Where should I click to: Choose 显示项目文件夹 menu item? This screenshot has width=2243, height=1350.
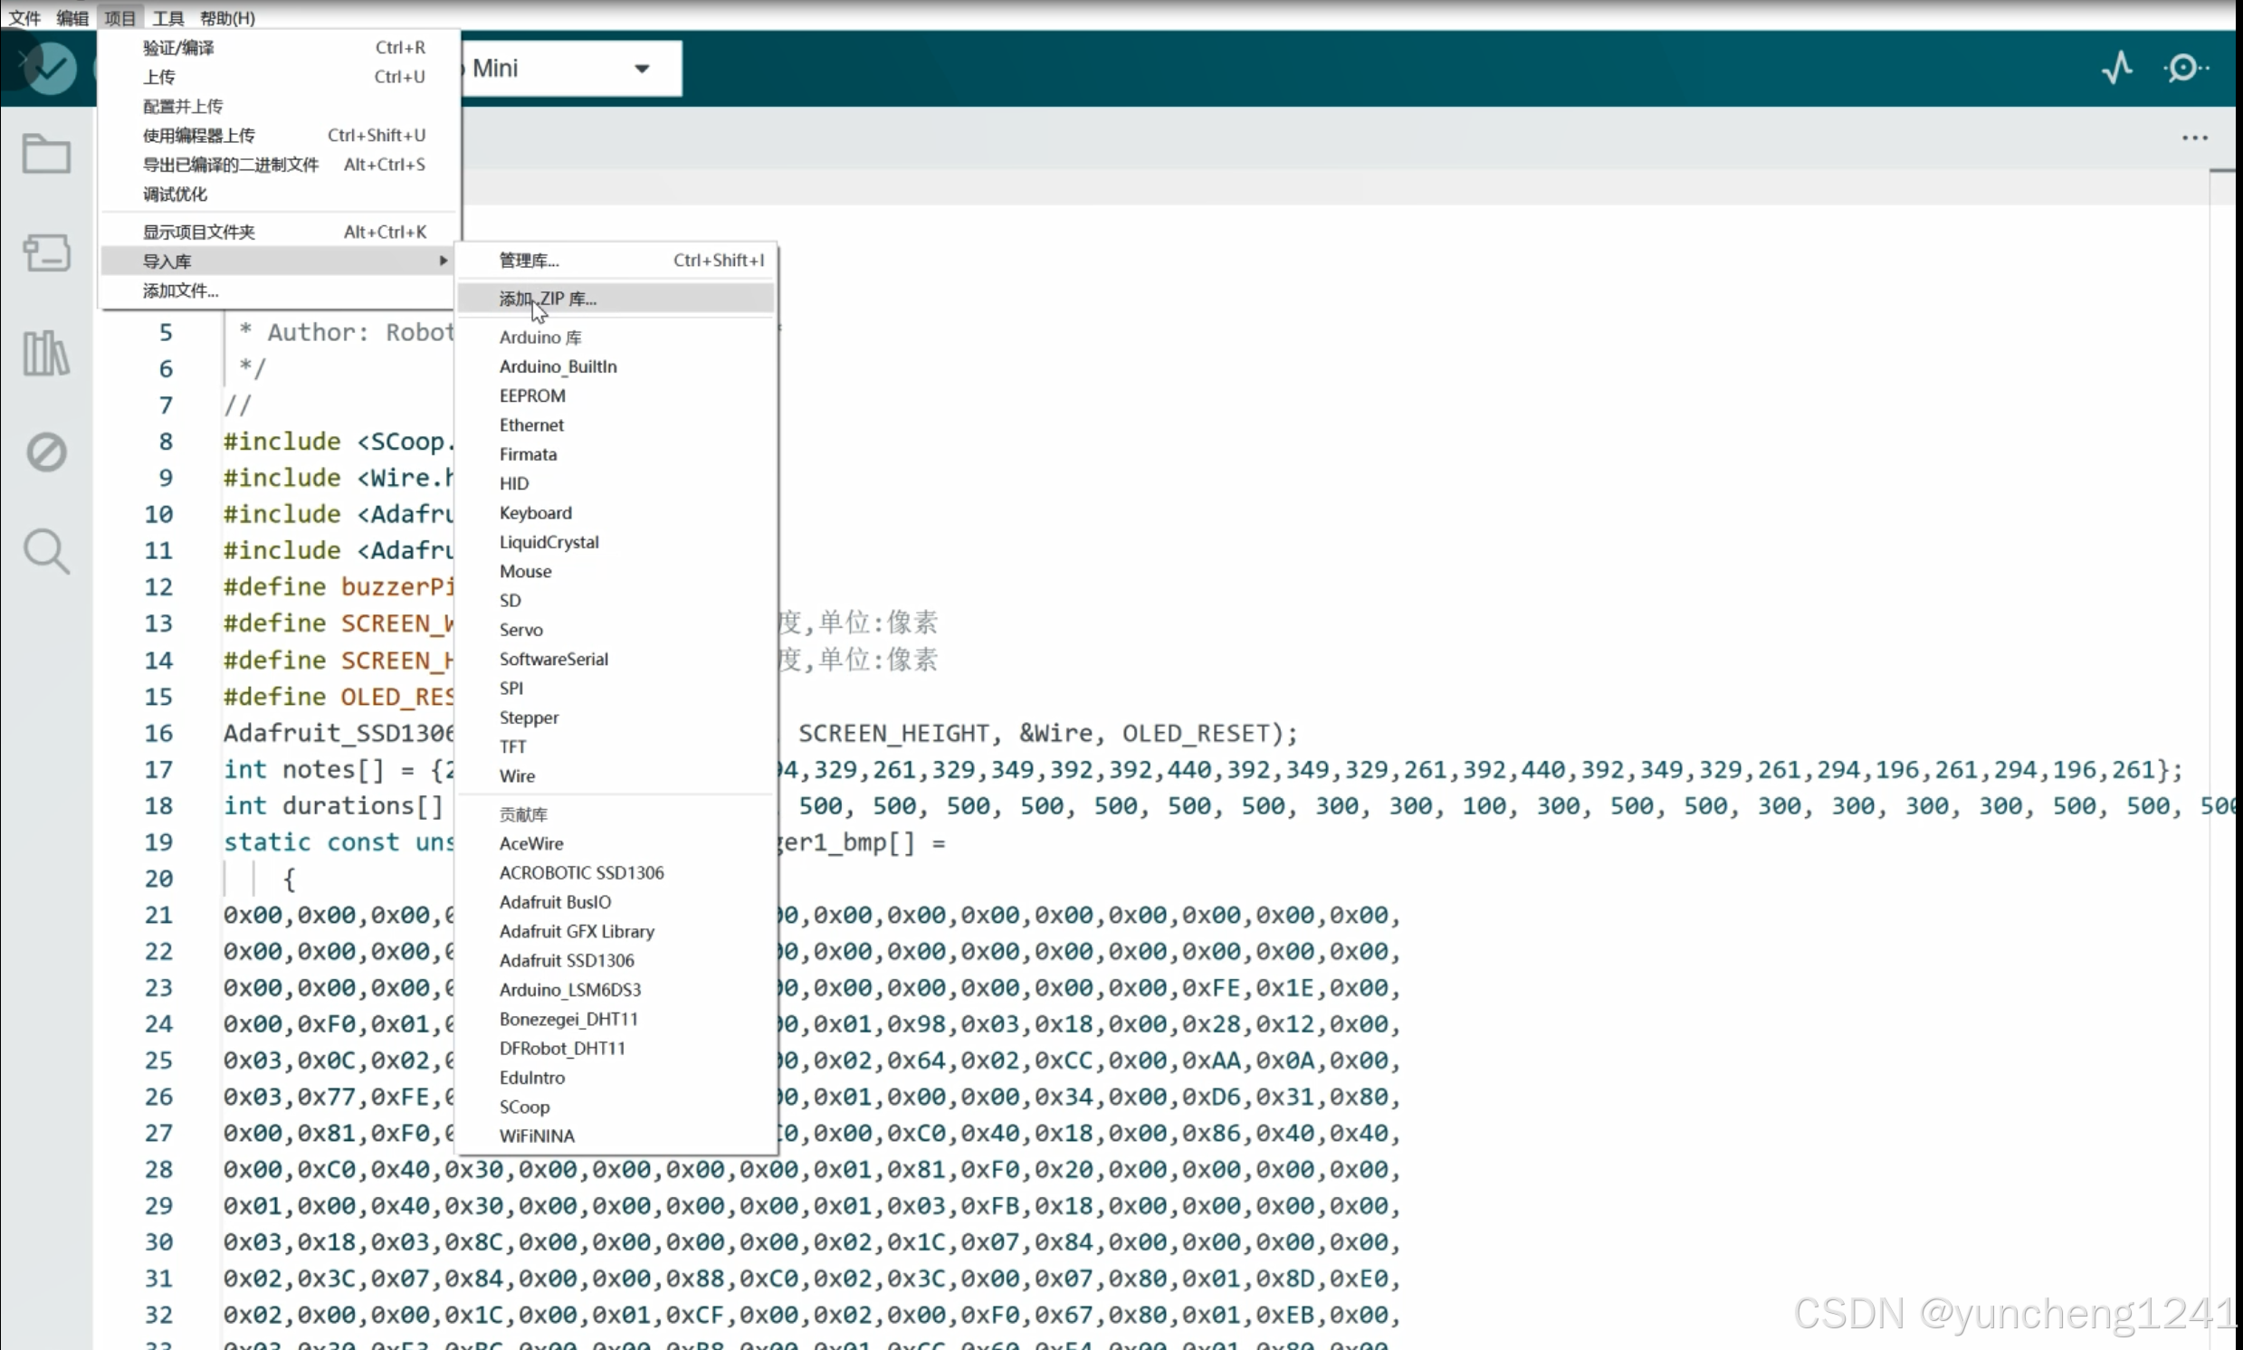(198, 232)
